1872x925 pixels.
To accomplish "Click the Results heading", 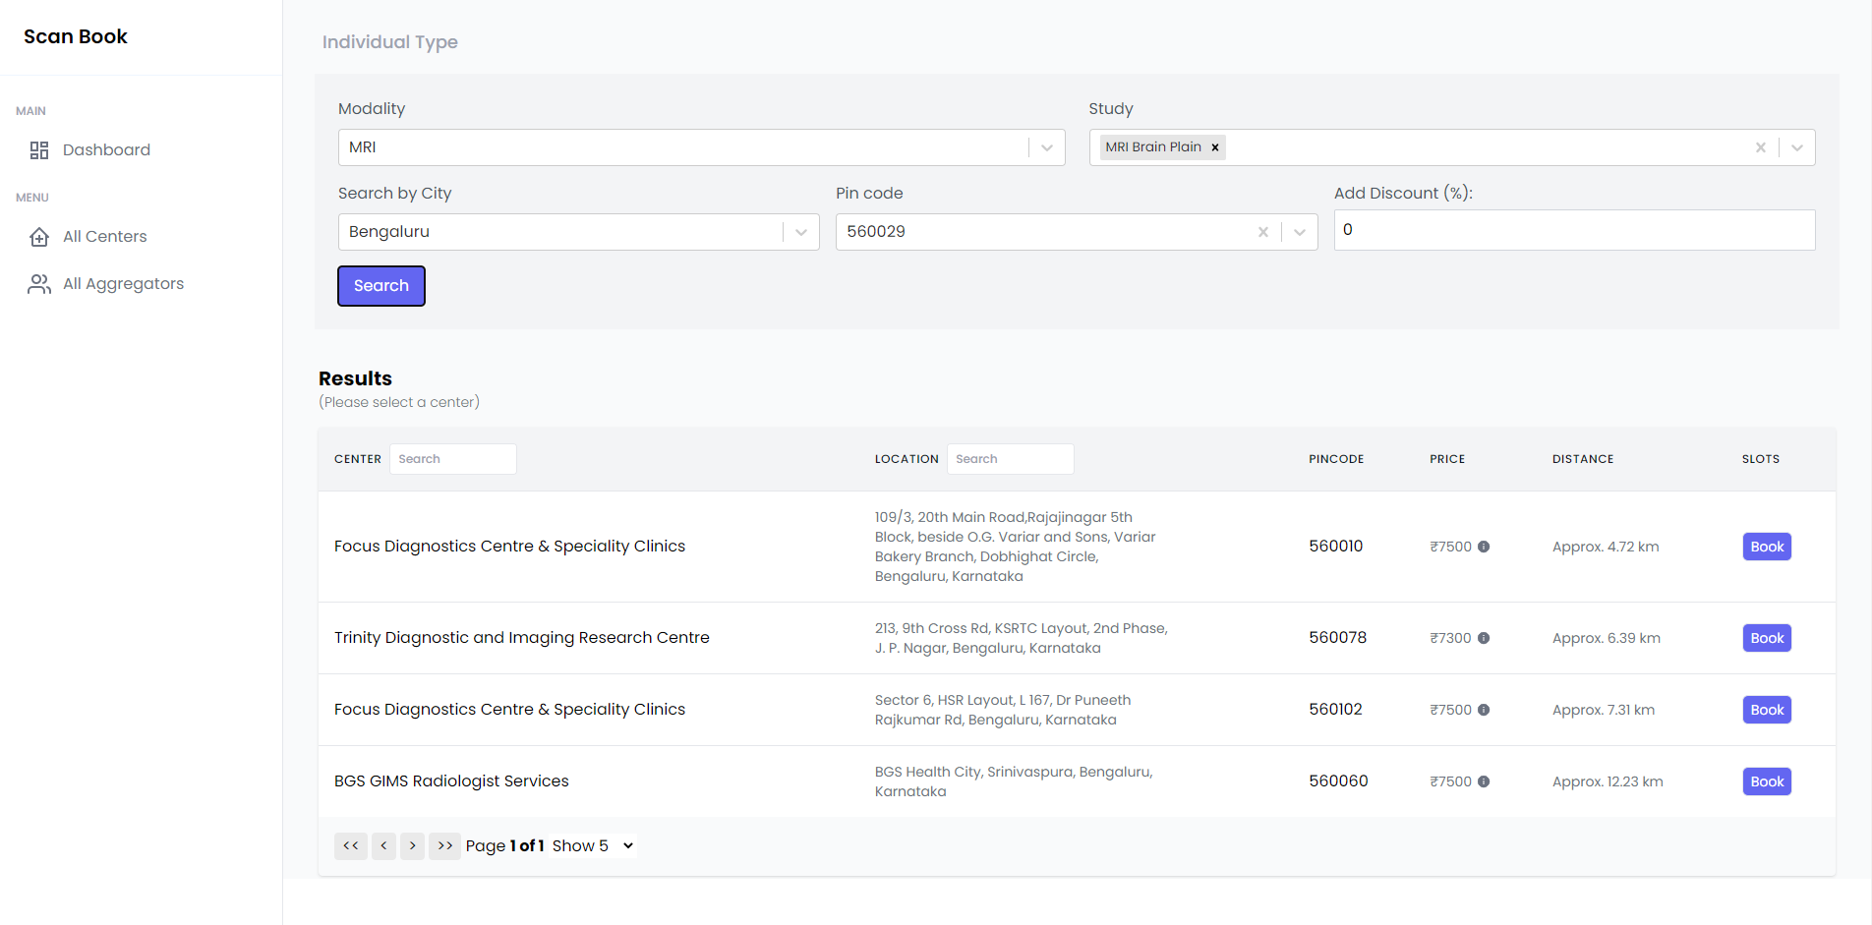I will [x=355, y=378].
